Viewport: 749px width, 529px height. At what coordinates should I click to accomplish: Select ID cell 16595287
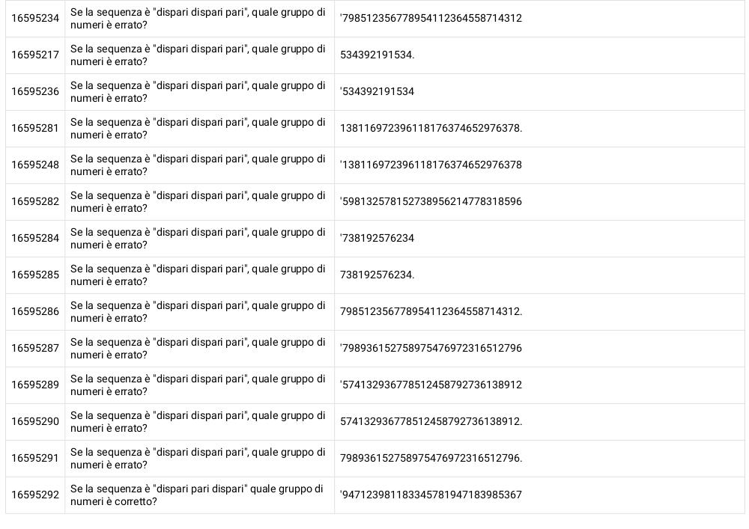pos(35,348)
